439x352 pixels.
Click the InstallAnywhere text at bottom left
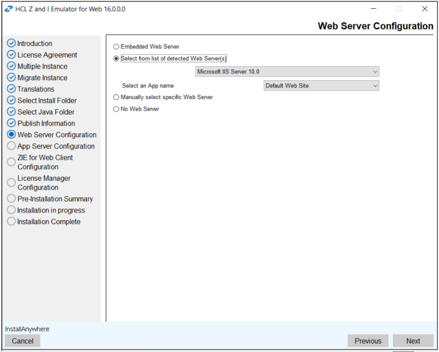27,329
